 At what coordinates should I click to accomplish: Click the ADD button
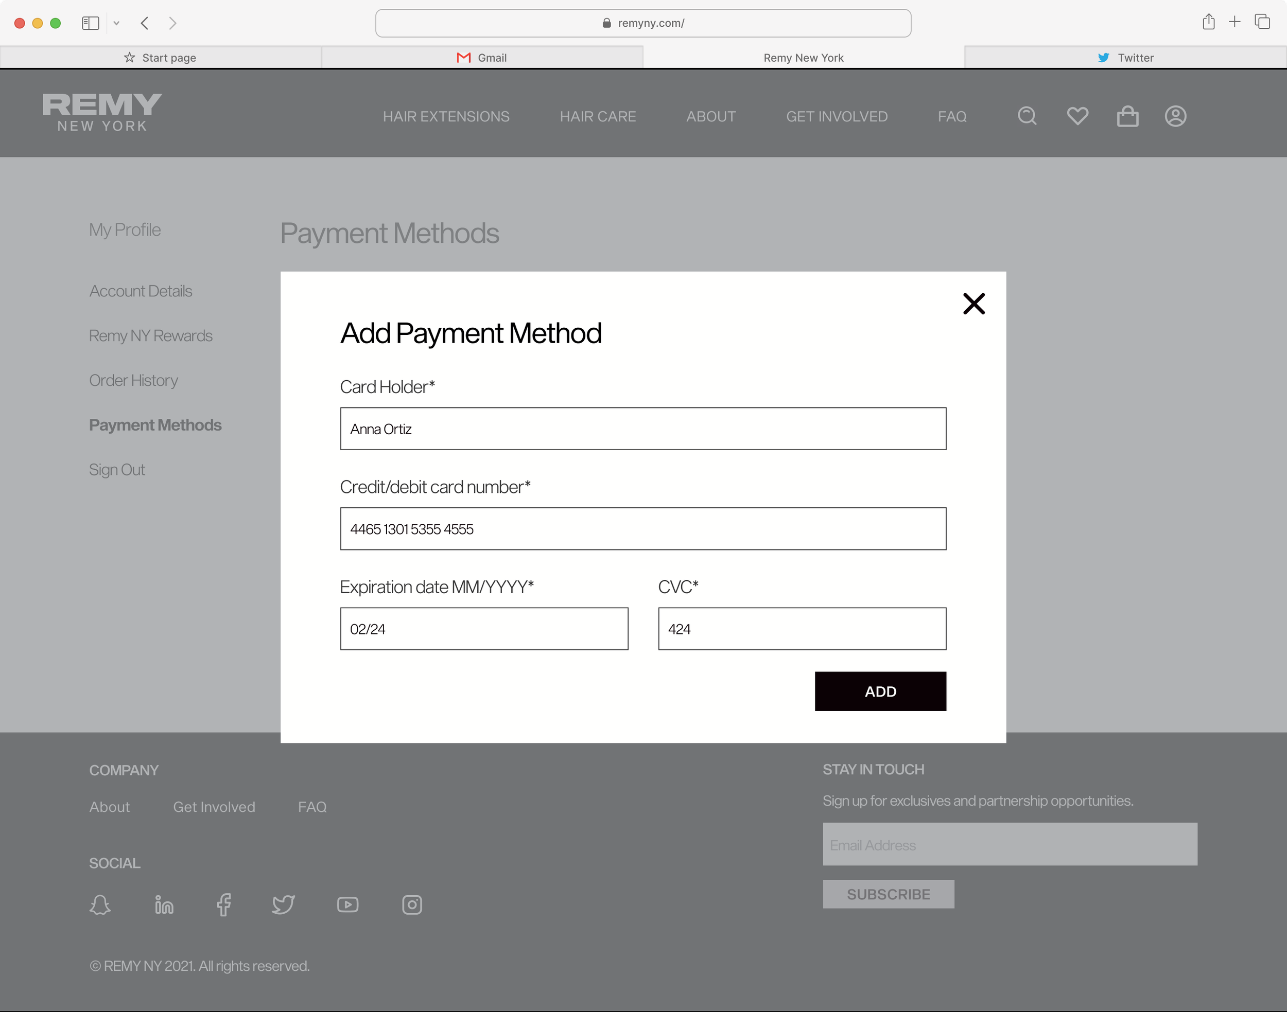[880, 691]
